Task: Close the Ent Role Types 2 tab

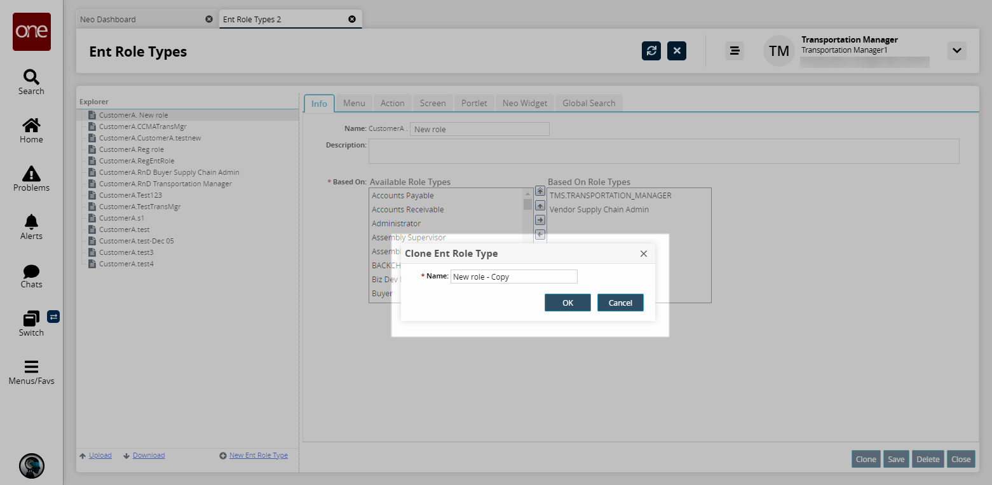Action: (x=352, y=19)
